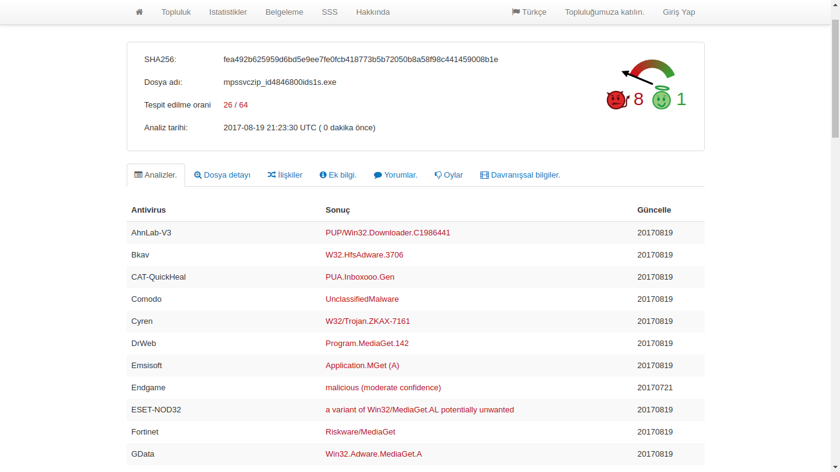Click the green angel harmless votes icon
The image size is (840, 472).
(662, 98)
